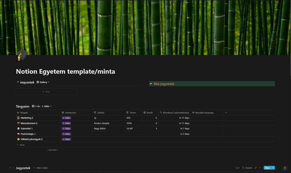Image resolution: width=291 pixels, height=173 pixels.
Task: Click the brain icon for Pszichológia 1.
Action: pyautogui.click(x=18, y=134)
